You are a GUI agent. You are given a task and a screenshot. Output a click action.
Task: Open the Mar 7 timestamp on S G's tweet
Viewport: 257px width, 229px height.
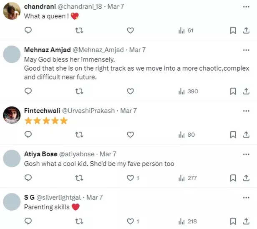94,197
